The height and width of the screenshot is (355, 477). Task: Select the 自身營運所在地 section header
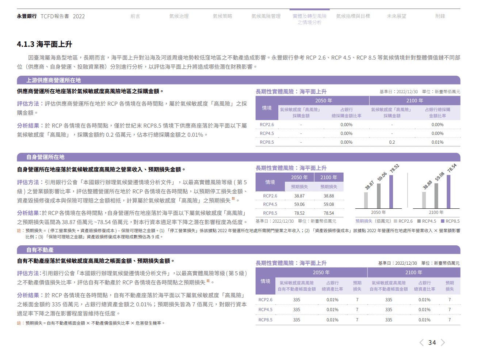(238, 157)
